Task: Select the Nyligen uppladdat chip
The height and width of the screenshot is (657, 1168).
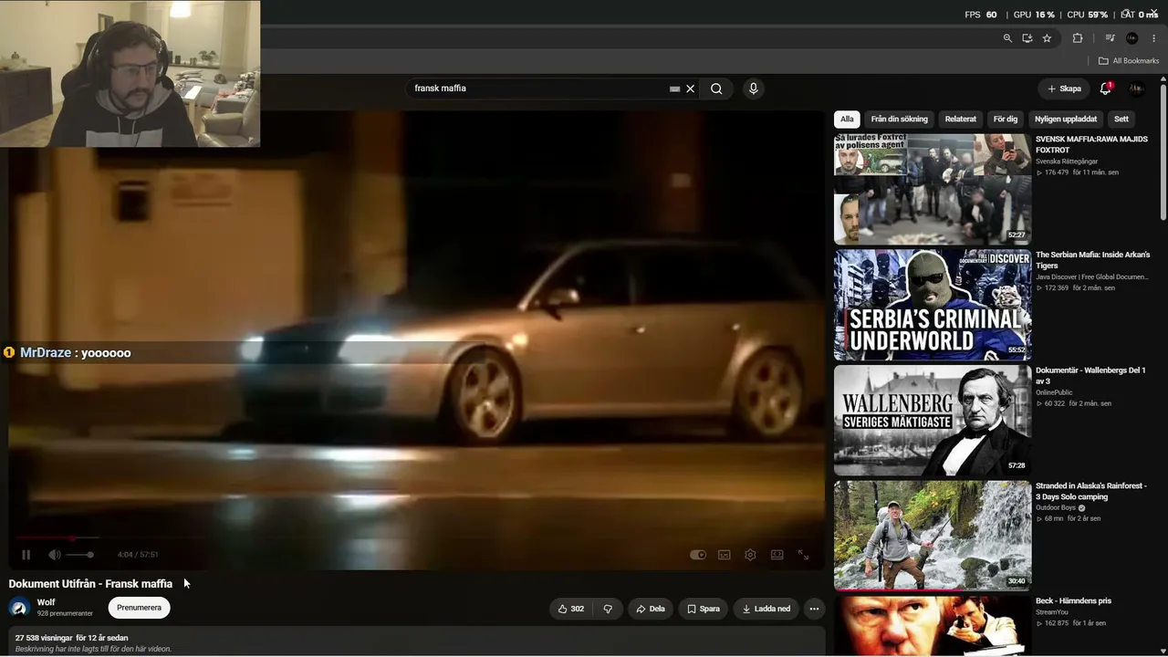Action: [x=1066, y=119]
